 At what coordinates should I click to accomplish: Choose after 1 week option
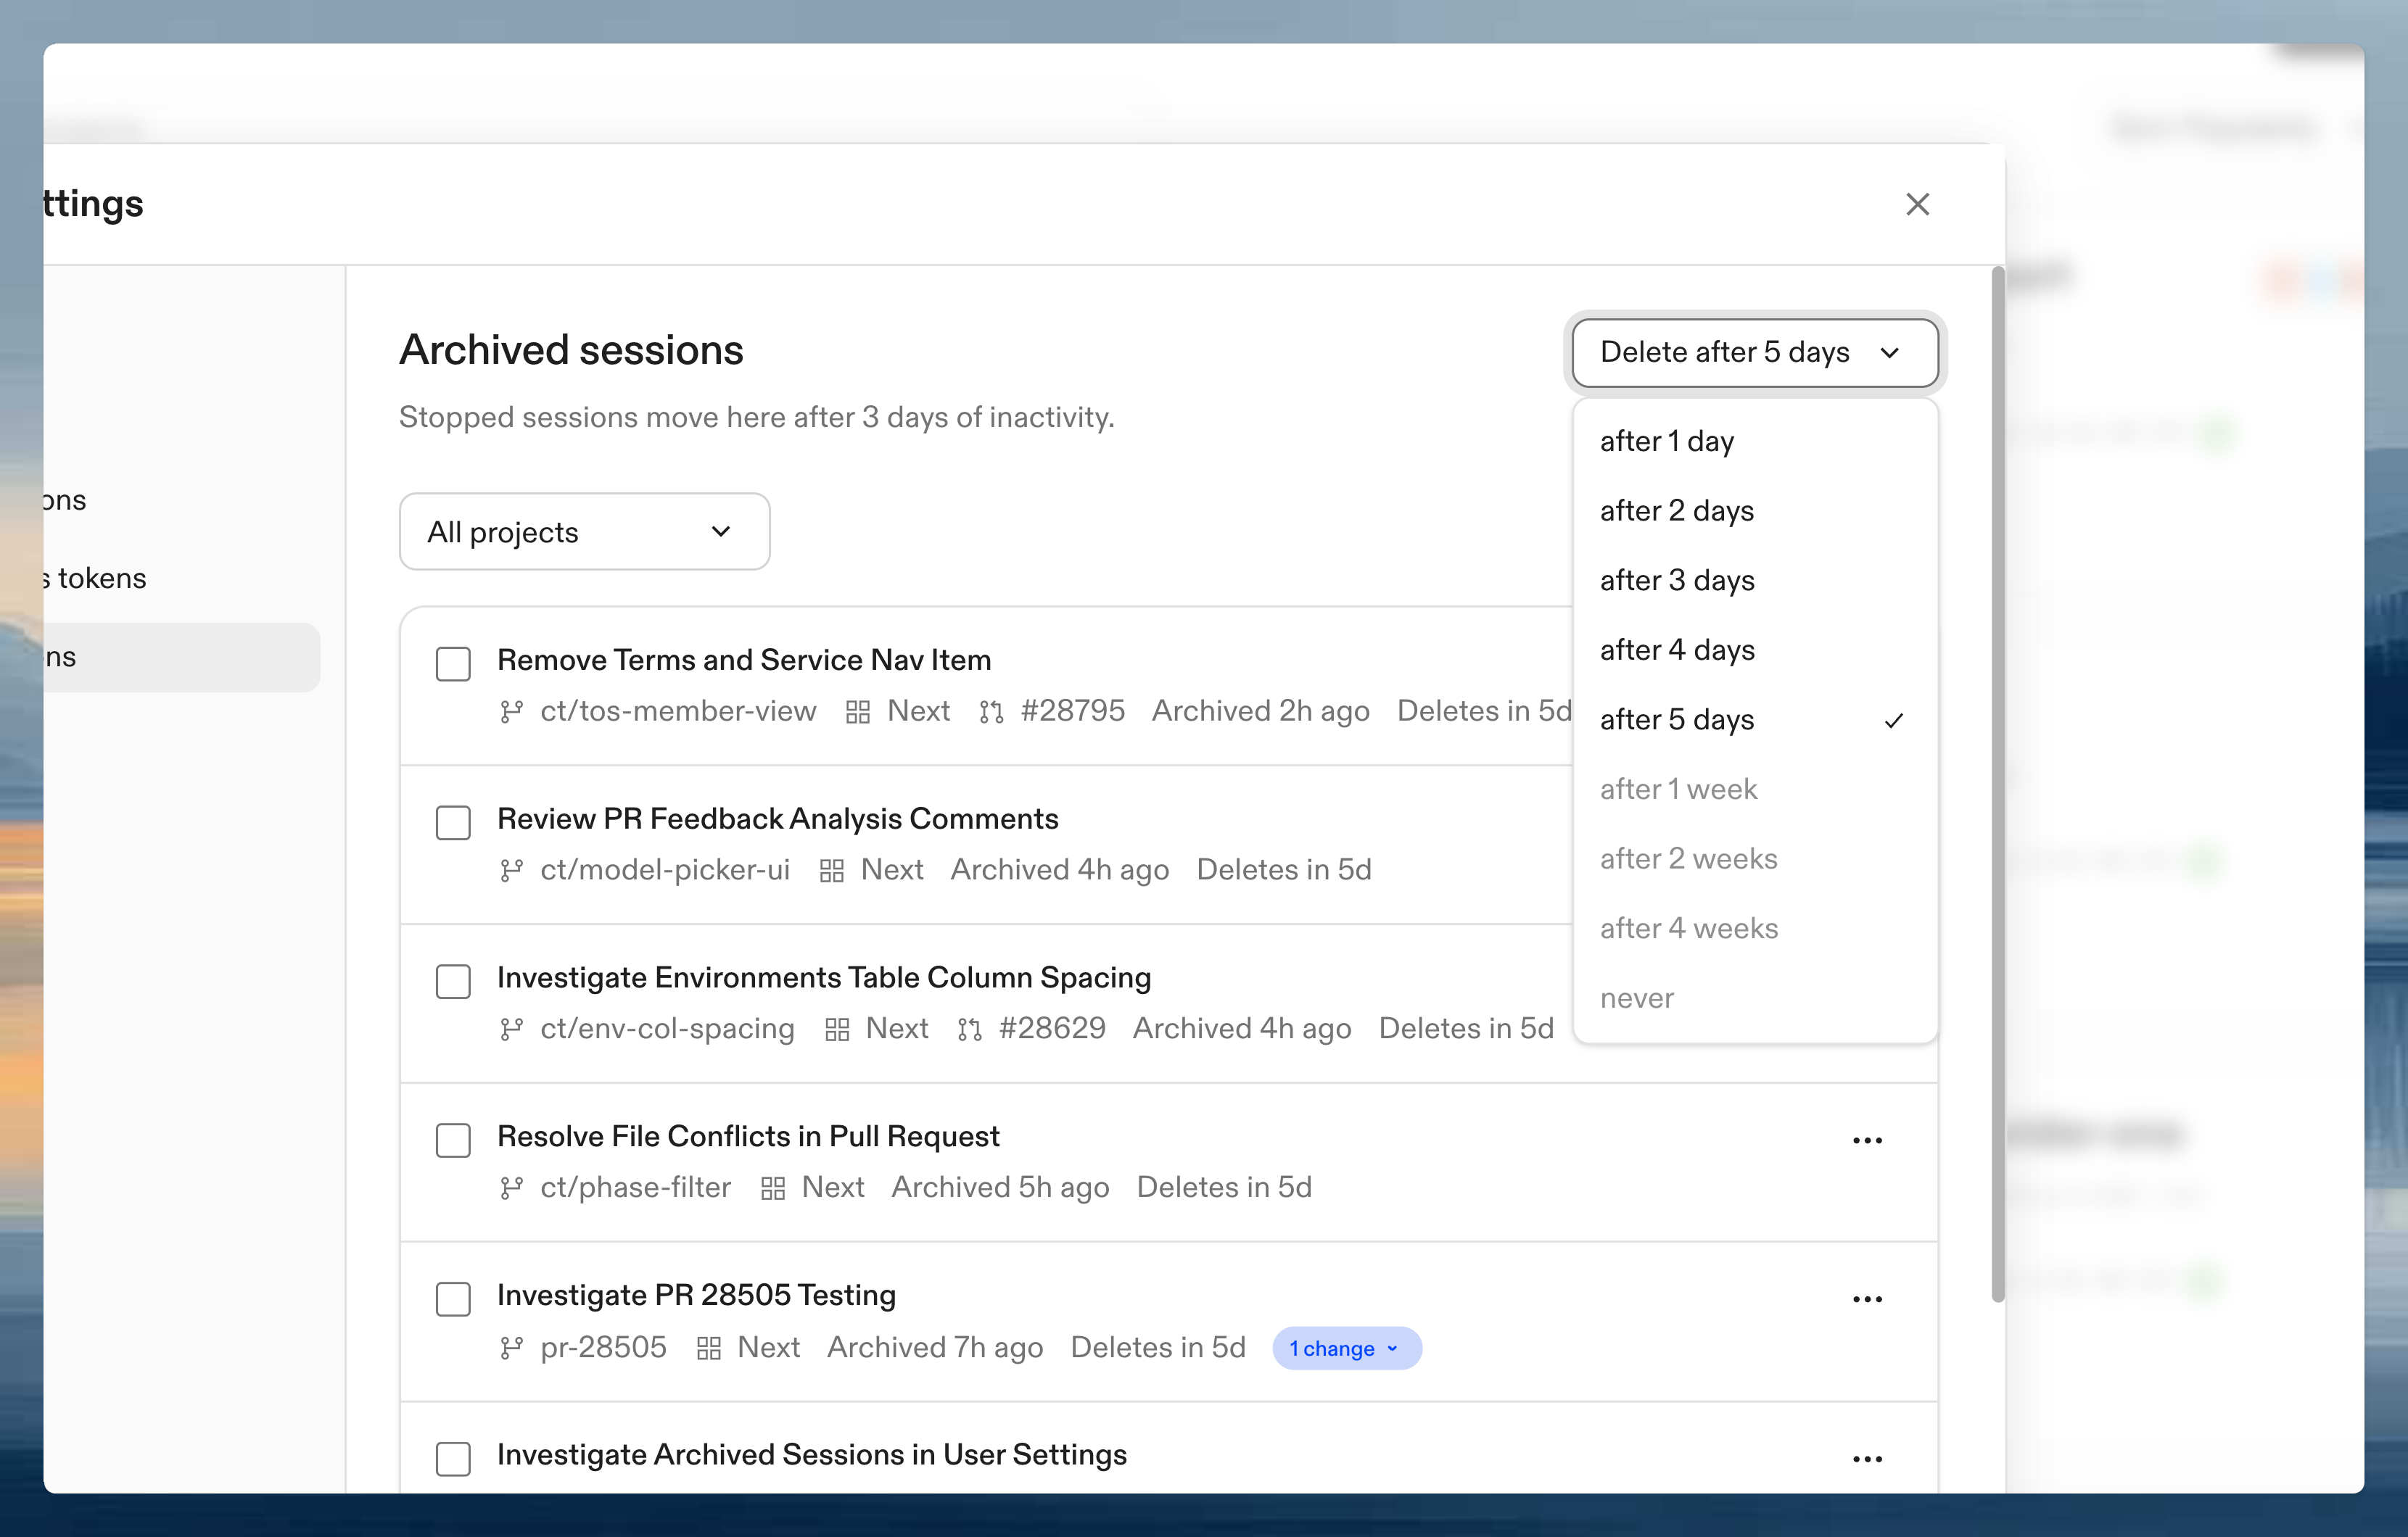tap(1754, 790)
